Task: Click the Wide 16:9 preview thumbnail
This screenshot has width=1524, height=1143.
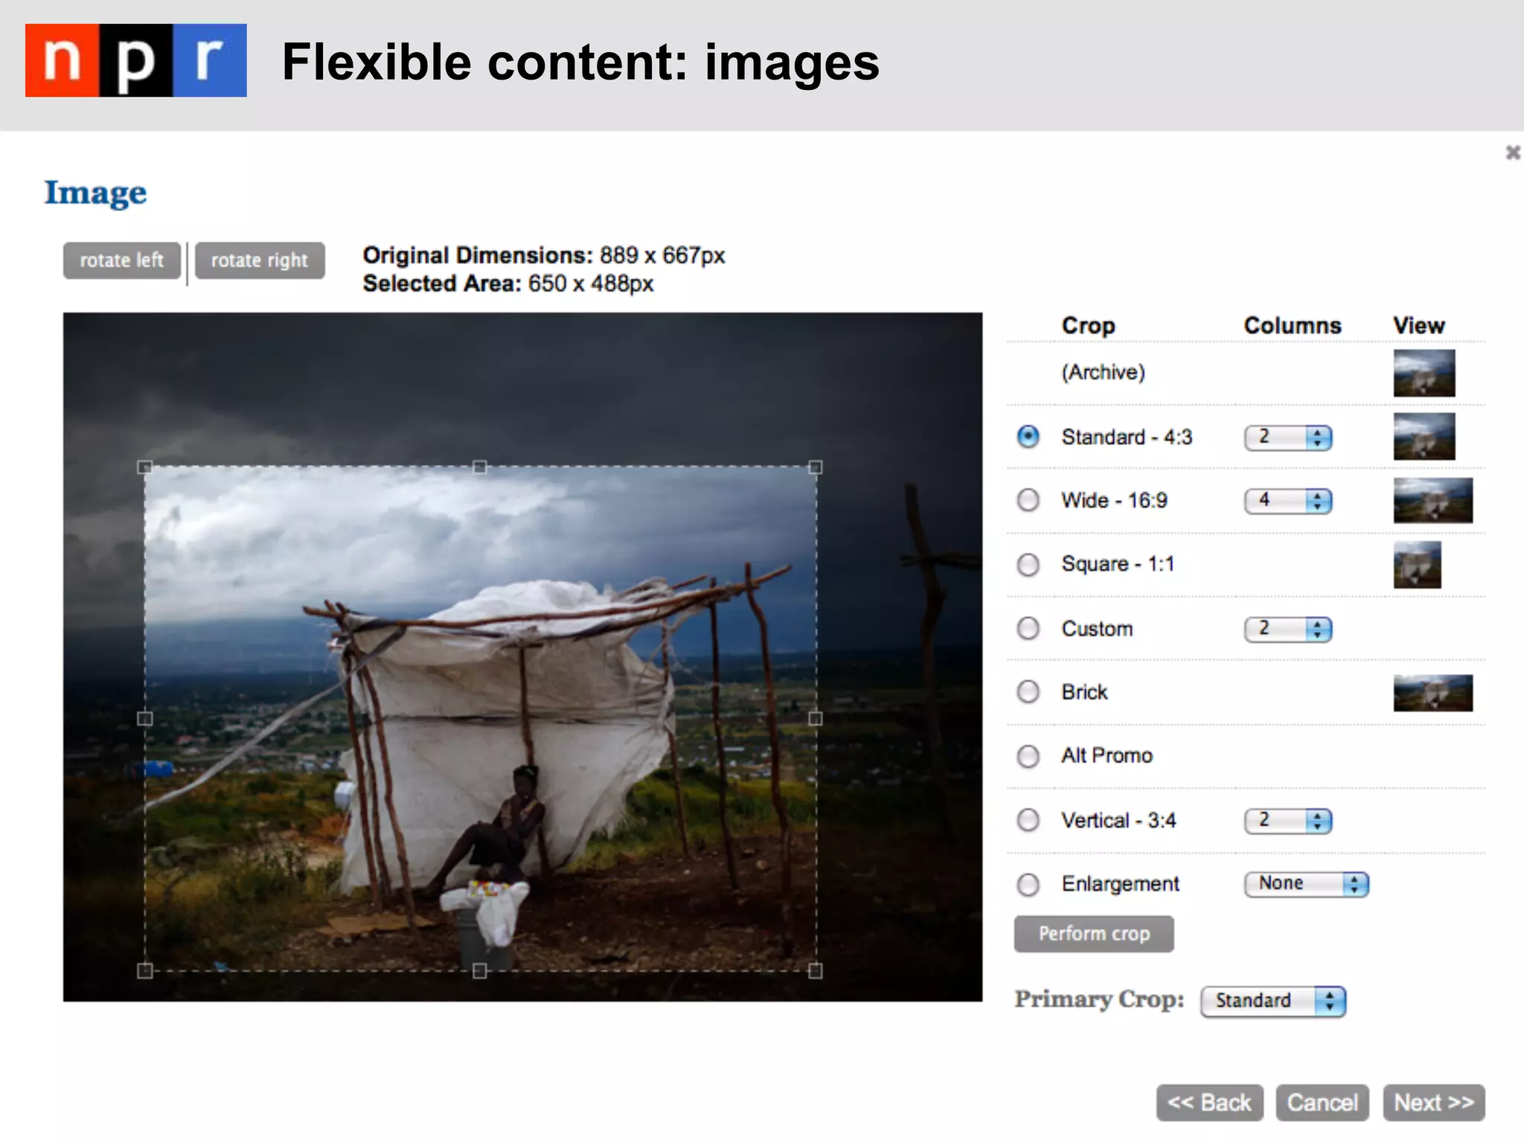Action: [x=1432, y=500]
